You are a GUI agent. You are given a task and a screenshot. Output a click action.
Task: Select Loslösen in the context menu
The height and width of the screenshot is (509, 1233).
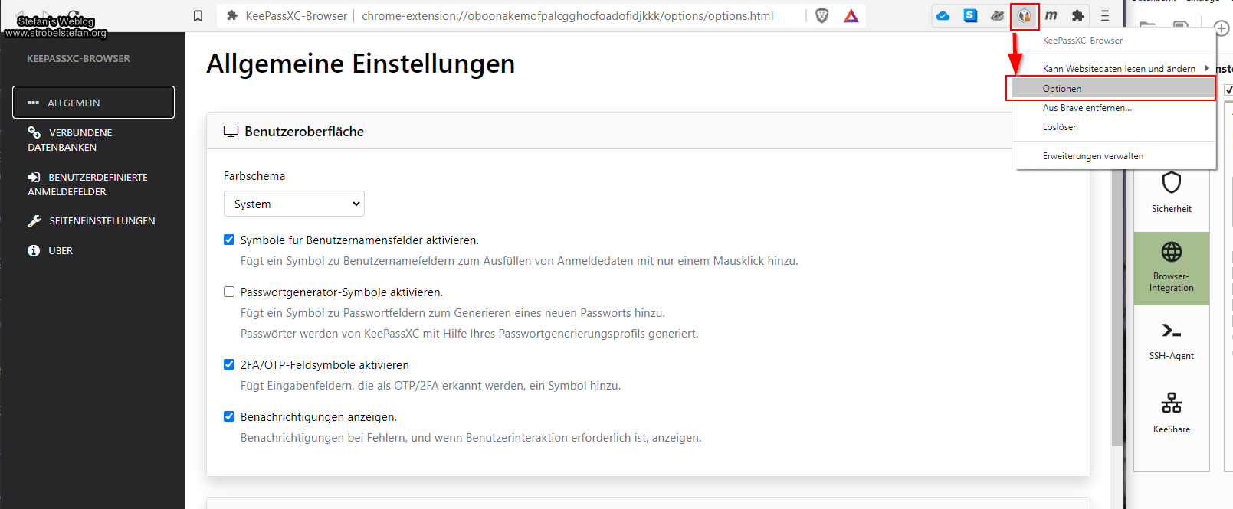[1113, 127]
